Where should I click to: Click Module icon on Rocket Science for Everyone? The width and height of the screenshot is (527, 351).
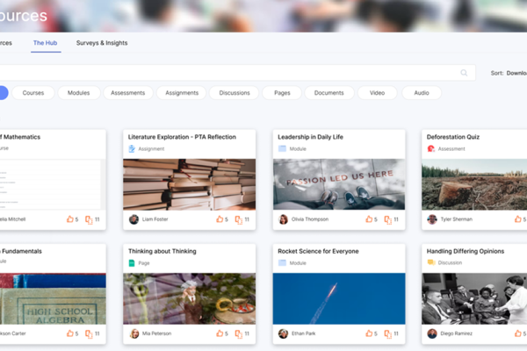[282, 262]
